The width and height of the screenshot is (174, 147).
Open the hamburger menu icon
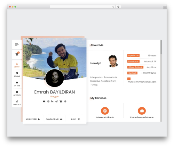pyautogui.click(x=17, y=44)
